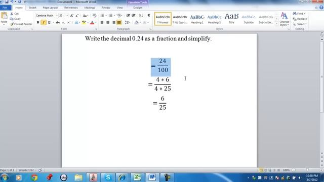Apply the No Spacing style
The height and width of the screenshot is (182, 324).
(180, 19)
